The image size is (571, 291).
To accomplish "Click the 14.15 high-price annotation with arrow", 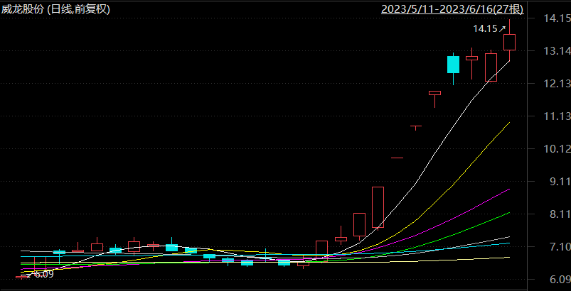I will pyautogui.click(x=490, y=28).
